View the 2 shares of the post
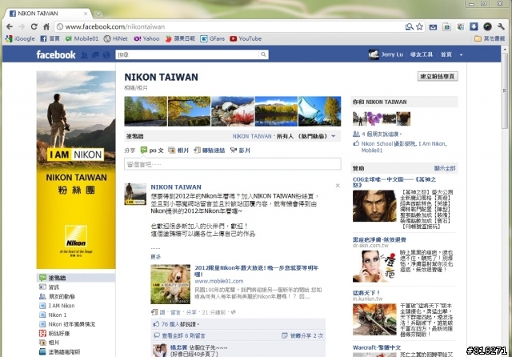The height and width of the screenshot is (357, 512). [306, 335]
